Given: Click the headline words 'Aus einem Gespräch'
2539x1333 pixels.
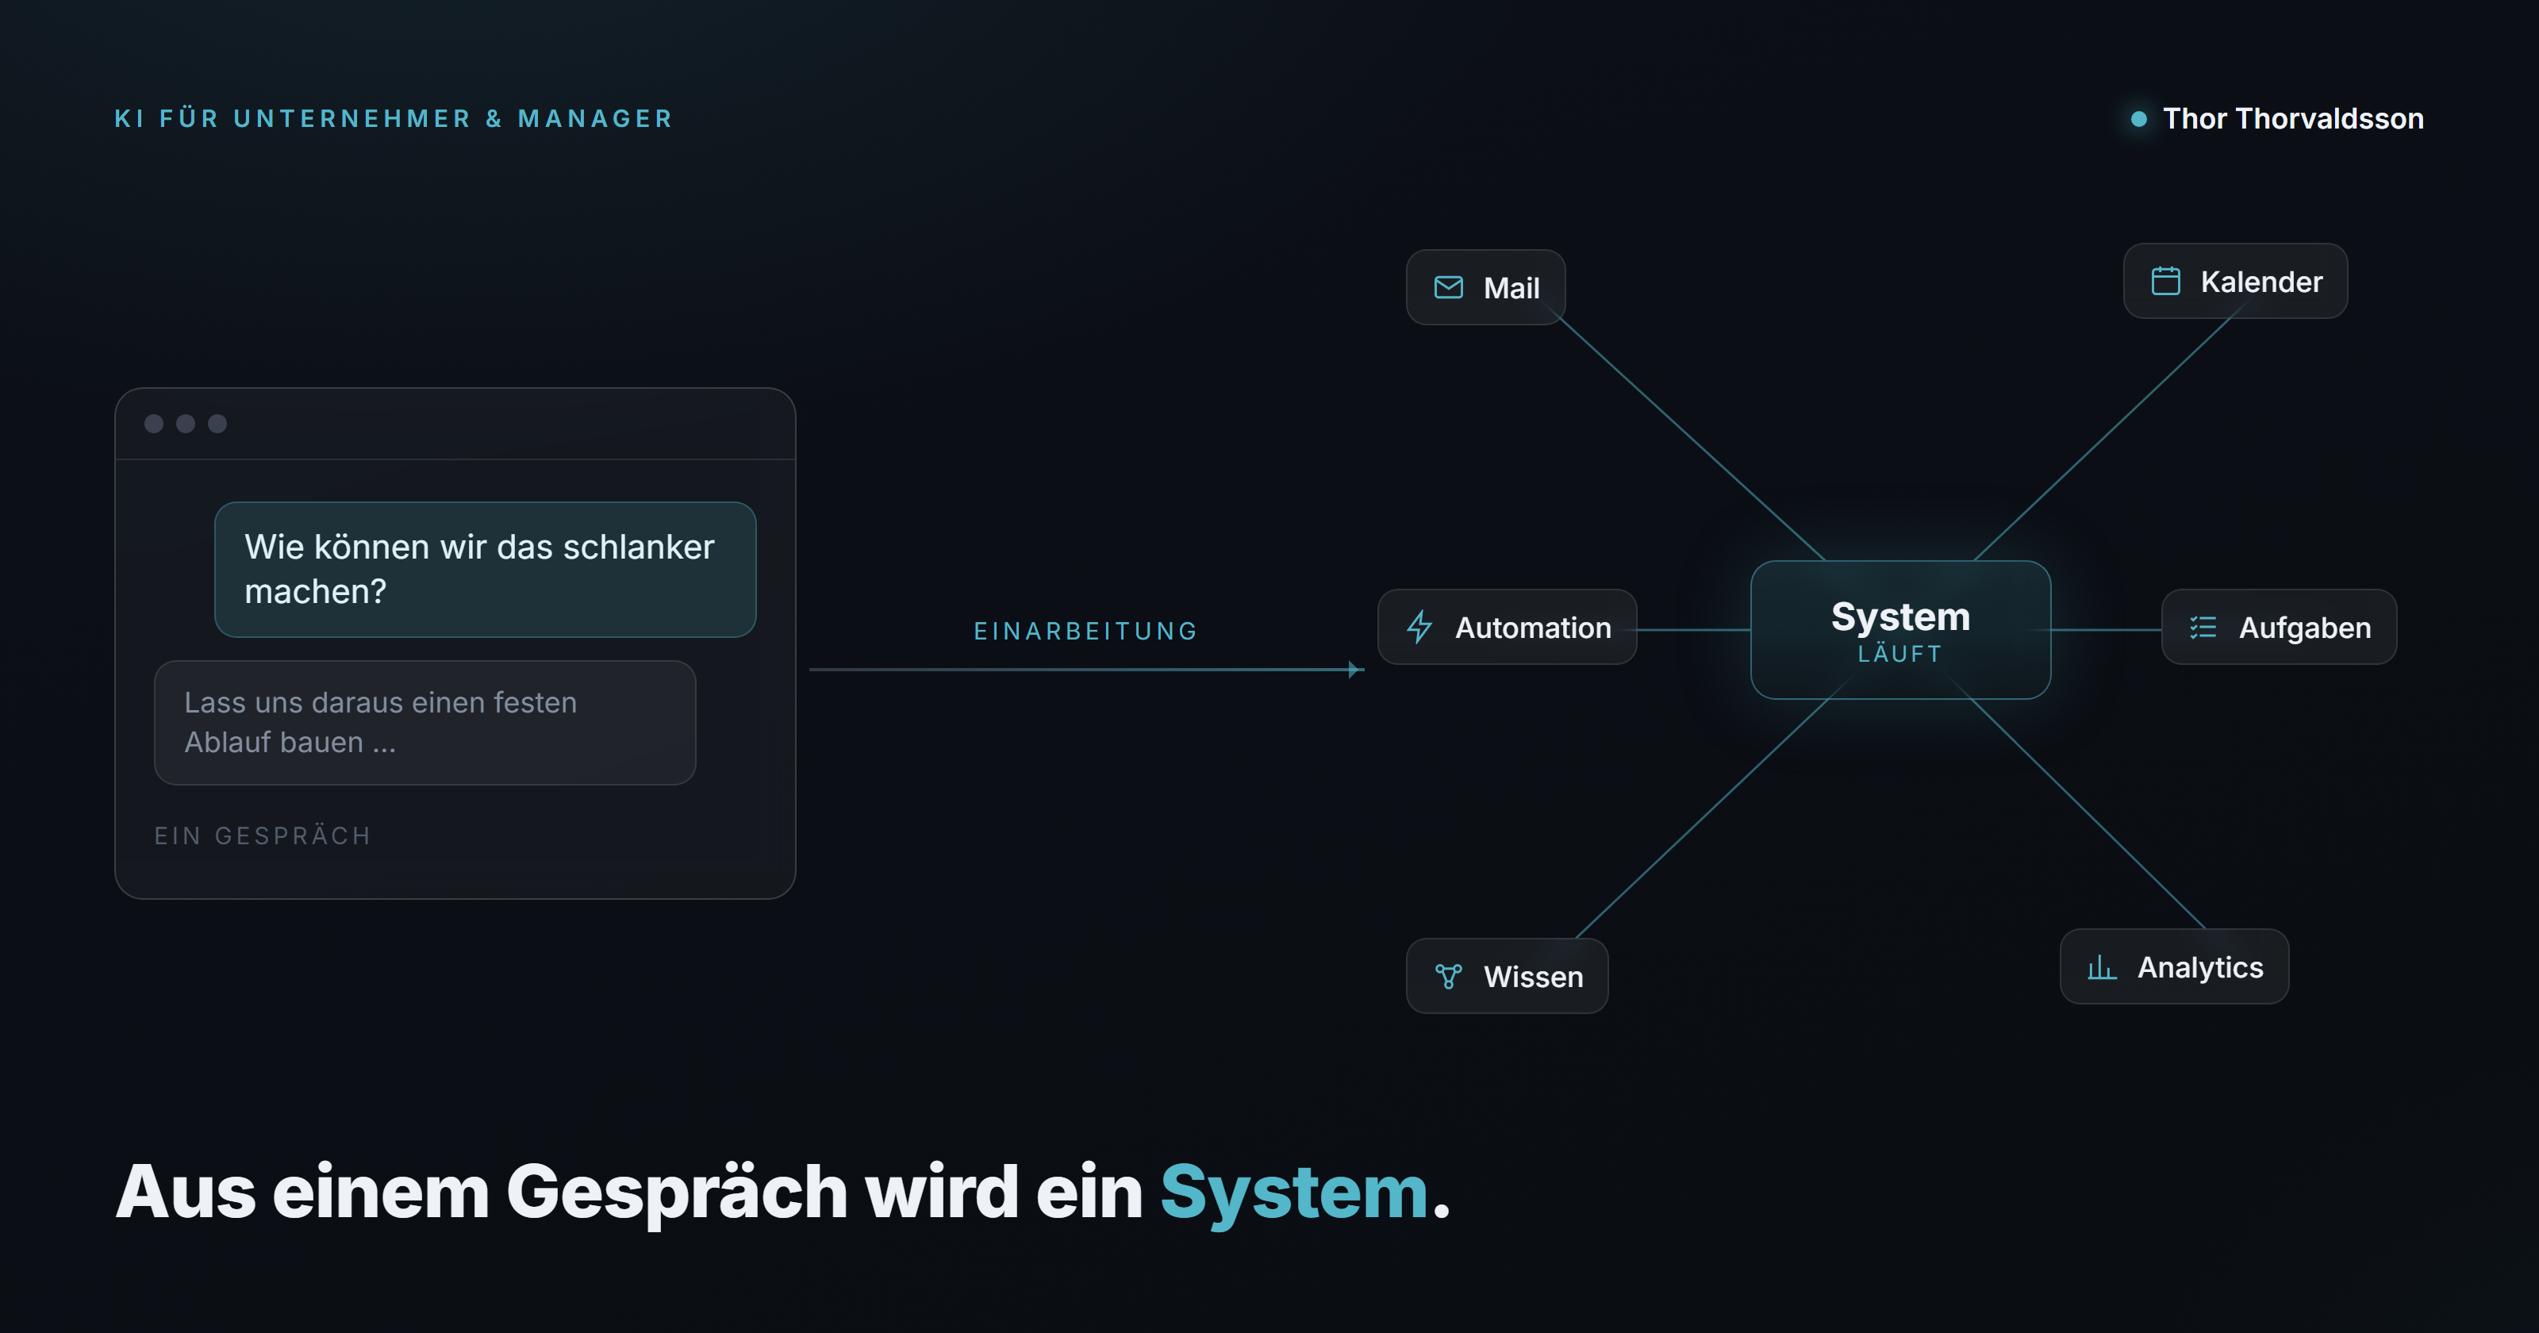Looking at the screenshot, I should [481, 1193].
